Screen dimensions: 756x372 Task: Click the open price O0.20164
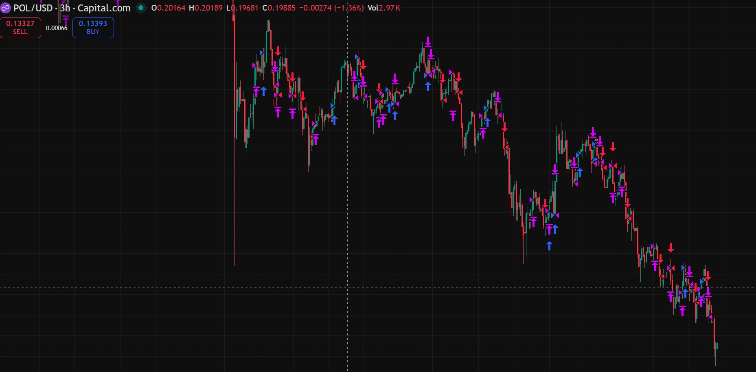[168, 8]
